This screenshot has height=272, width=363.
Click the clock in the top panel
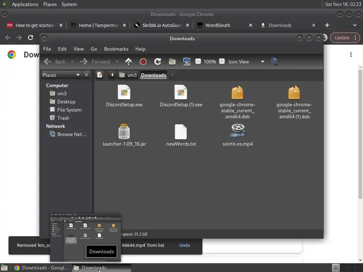click(x=343, y=4)
